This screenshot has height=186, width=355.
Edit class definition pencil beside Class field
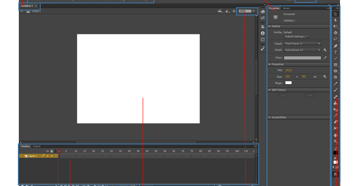click(325, 57)
